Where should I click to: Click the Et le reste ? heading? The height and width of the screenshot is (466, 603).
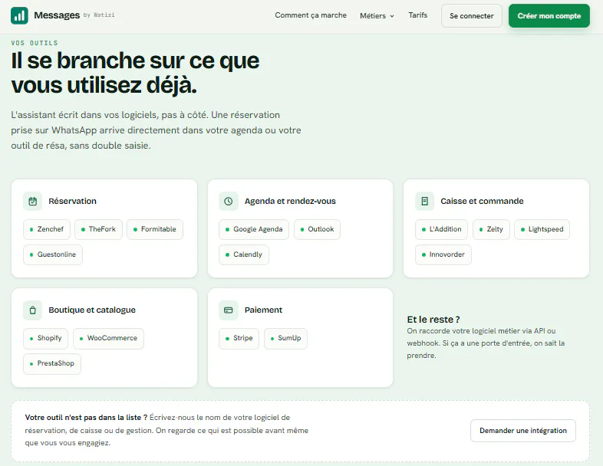click(433, 320)
